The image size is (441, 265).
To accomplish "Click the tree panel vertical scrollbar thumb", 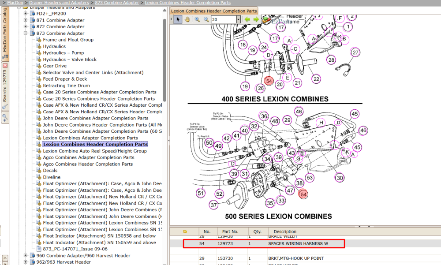I will coord(164,60).
